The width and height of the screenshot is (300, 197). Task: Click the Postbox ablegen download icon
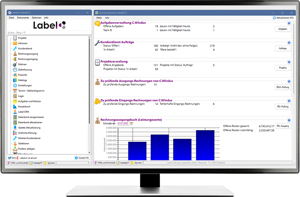tap(15, 149)
